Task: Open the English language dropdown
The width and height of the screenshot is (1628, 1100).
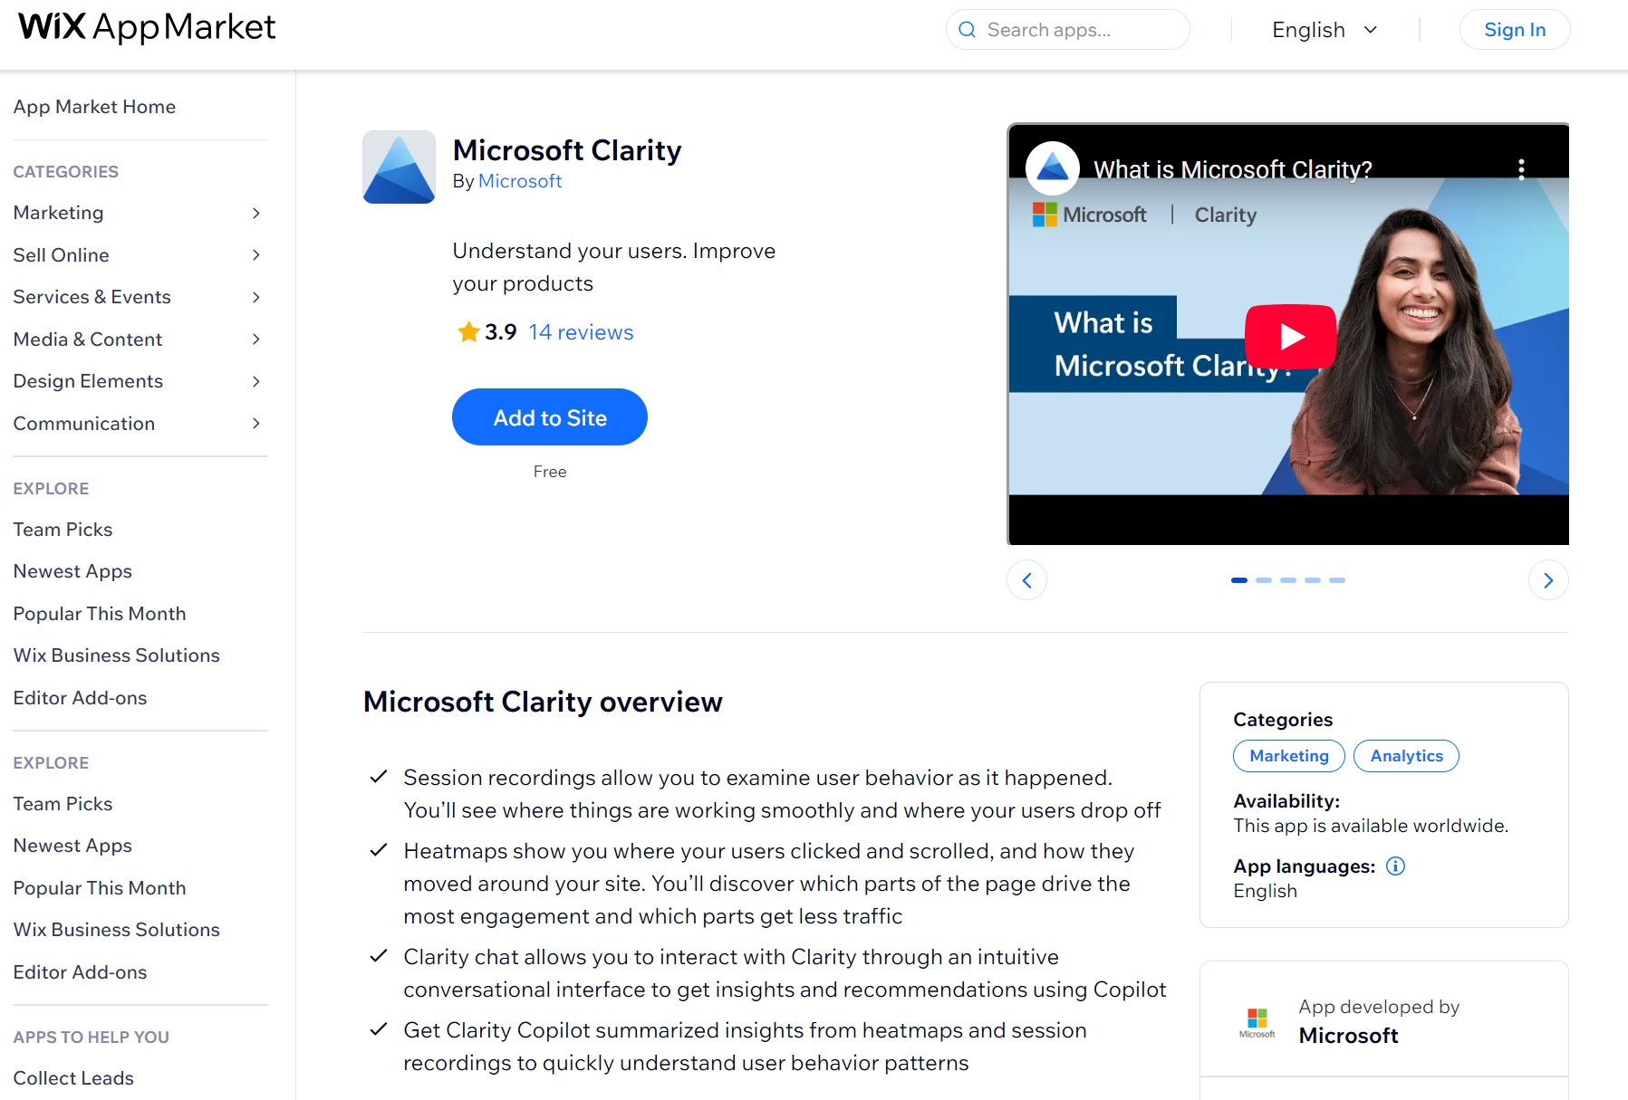Action: click(x=1322, y=29)
